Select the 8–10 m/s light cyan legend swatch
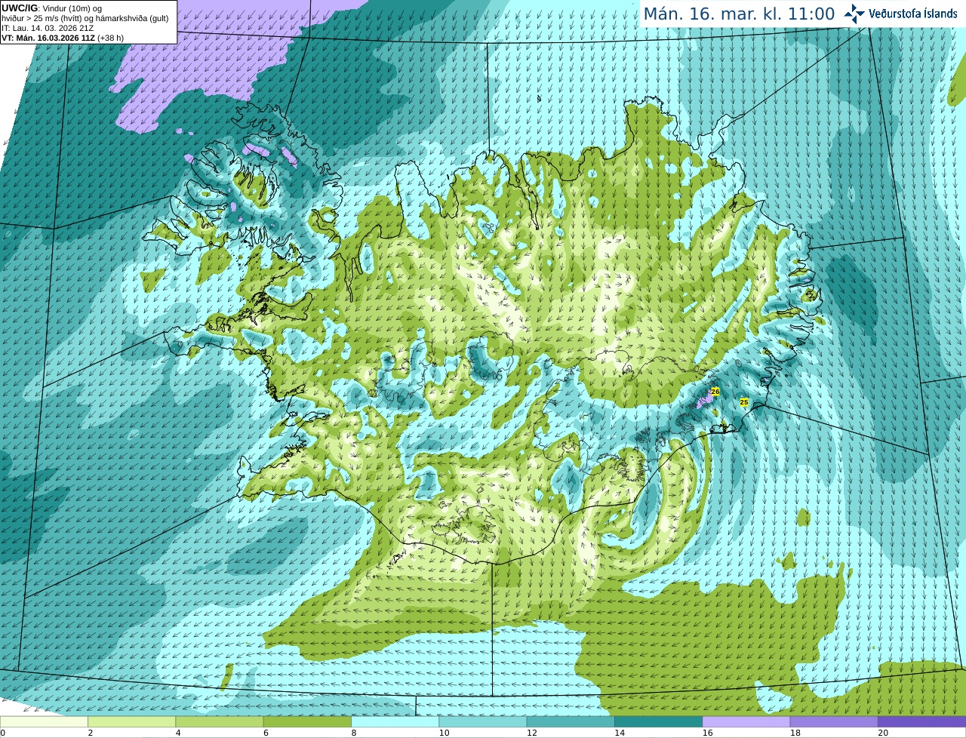Viewport: 966px width, 738px height. coord(395,722)
